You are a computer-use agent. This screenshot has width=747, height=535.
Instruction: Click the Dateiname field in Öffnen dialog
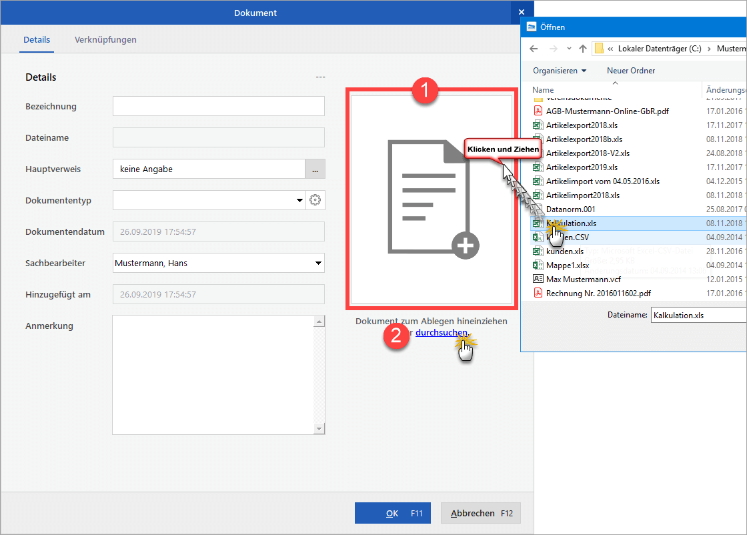(x=698, y=316)
